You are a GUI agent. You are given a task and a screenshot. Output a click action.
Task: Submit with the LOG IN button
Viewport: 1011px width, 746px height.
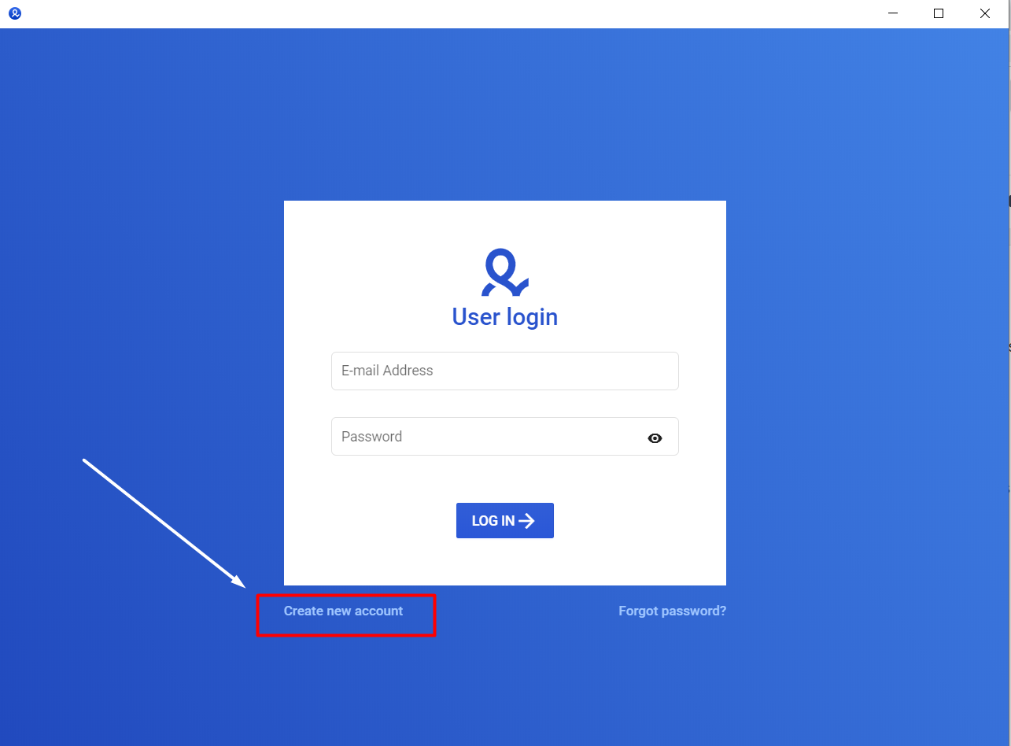click(x=505, y=521)
